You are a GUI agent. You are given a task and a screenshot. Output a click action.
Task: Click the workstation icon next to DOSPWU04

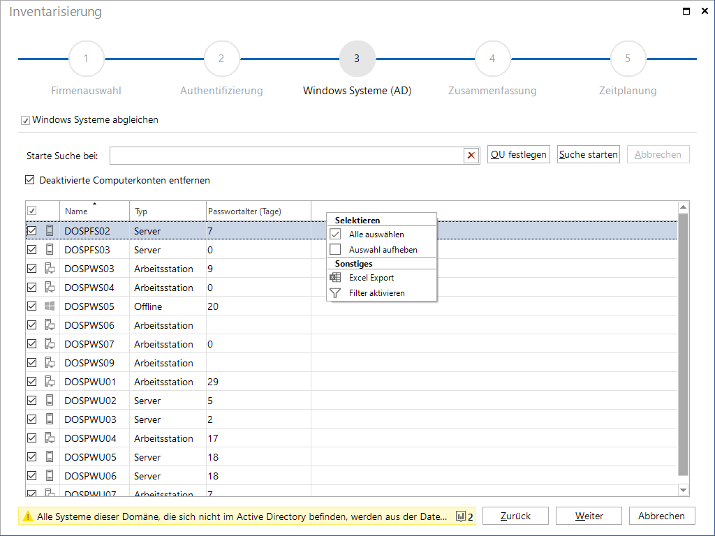pyautogui.click(x=50, y=438)
